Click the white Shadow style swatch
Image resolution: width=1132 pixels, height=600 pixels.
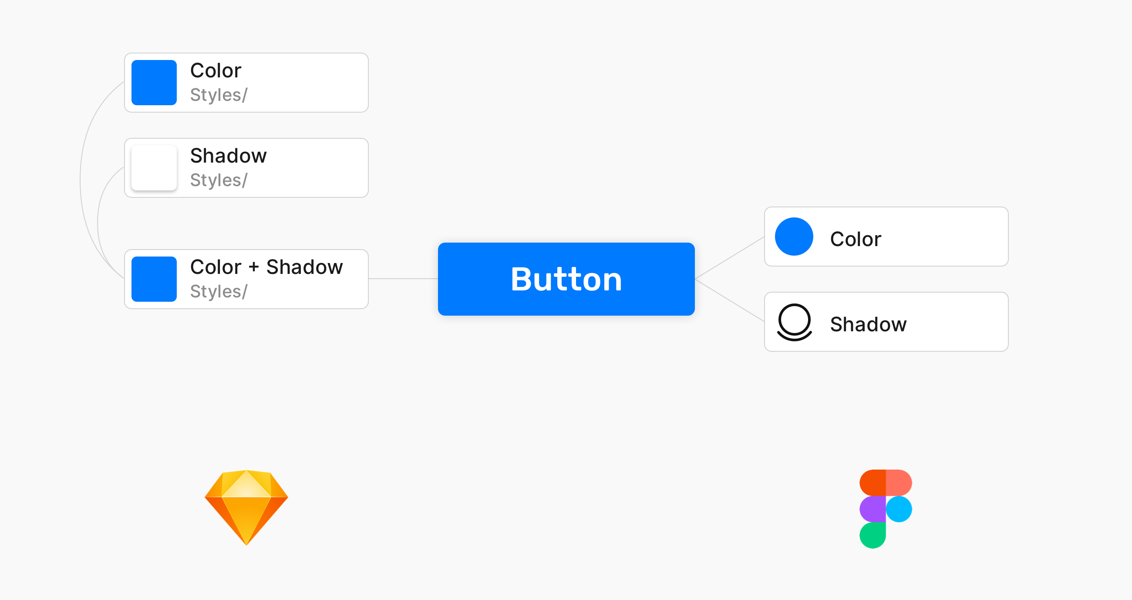154,168
